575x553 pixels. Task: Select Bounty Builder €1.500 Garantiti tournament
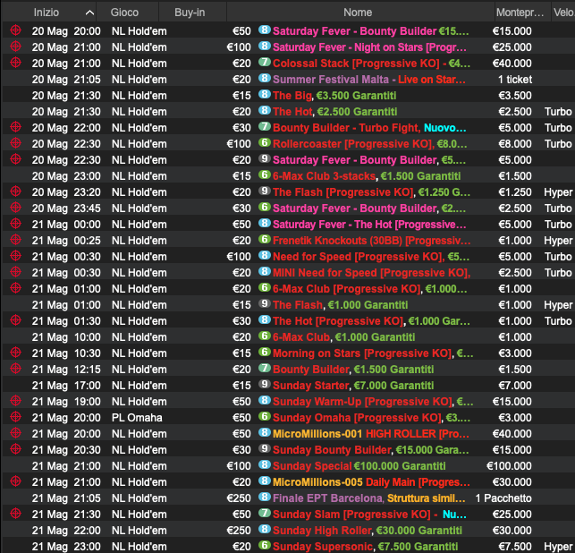[353, 370]
